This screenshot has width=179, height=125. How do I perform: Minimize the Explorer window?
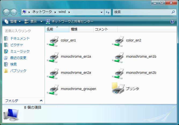tap(155, 3)
